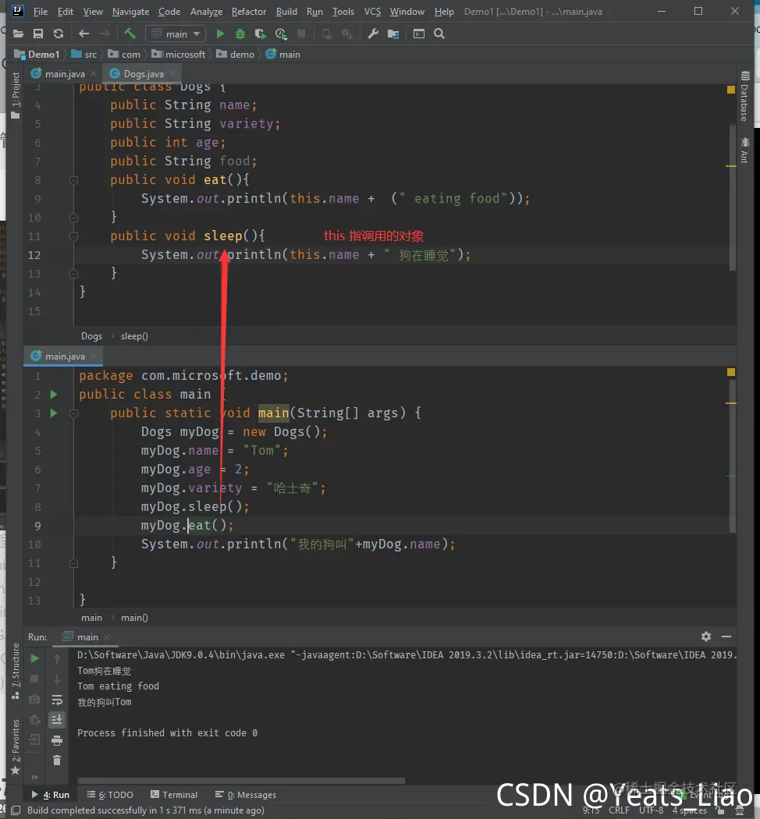Open the 0: Messages tool tab
The image size is (760, 819).
246,795
